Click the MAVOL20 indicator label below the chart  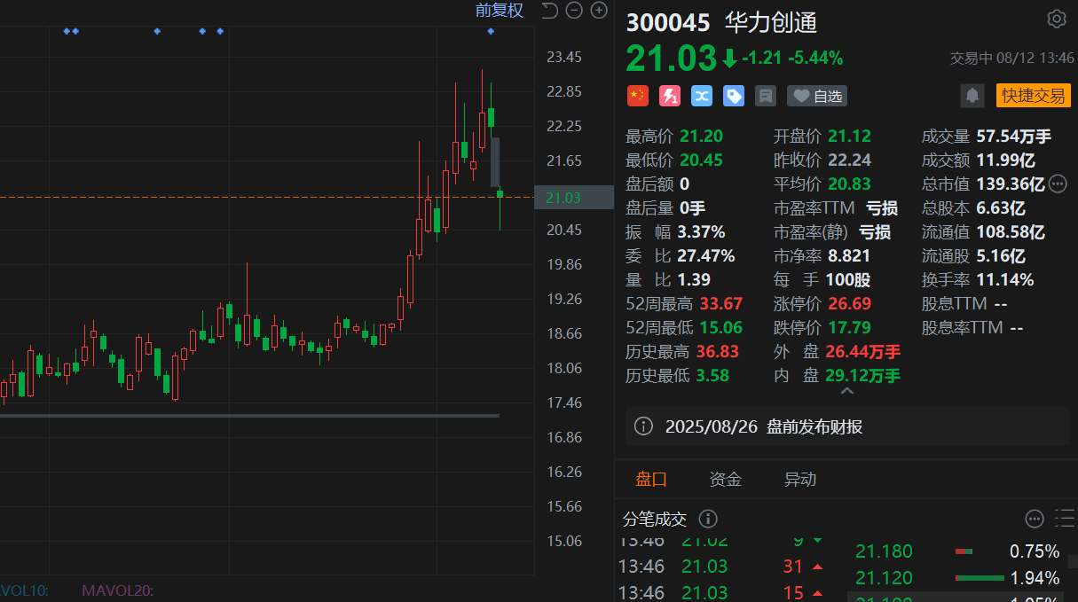117,590
